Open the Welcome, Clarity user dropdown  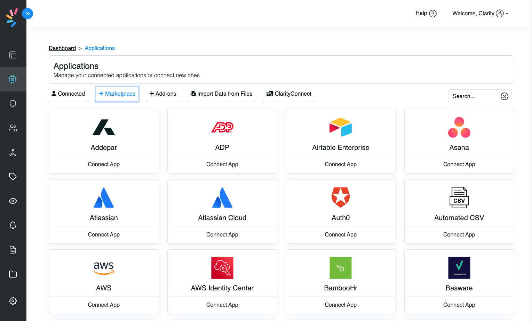pyautogui.click(x=480, y=13)
